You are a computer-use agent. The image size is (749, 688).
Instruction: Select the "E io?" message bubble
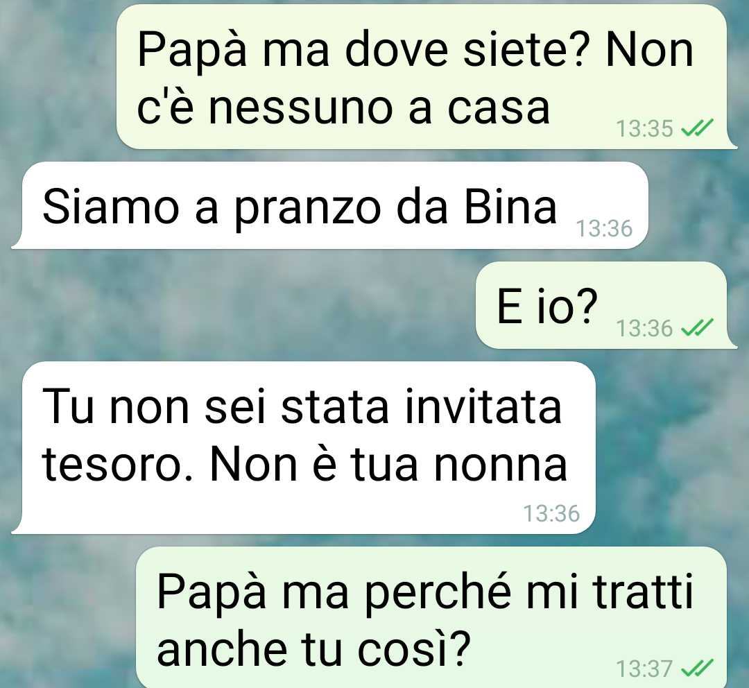point(607,305)
